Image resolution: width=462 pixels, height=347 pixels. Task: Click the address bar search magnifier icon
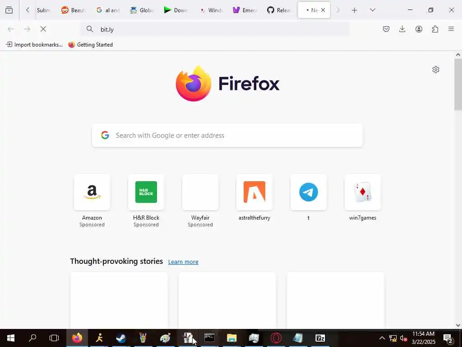[x=90, y=29]
